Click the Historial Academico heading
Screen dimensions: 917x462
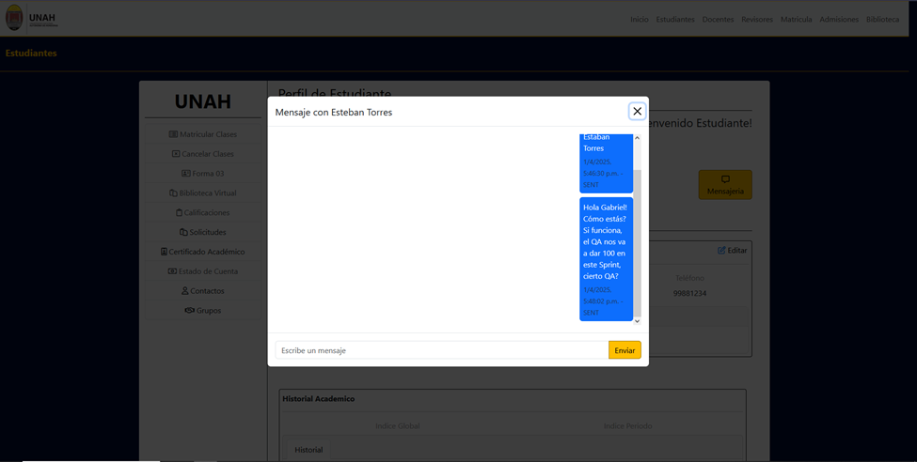318,399
